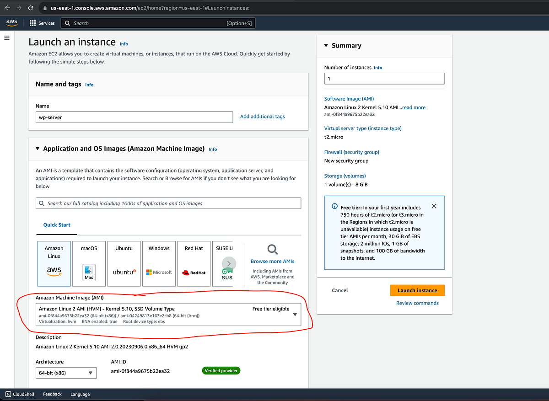The width and height of the screenshot is (549, 401).
Task: Choose the Ubuntu AMI tile
Action: tap(124, 263)
